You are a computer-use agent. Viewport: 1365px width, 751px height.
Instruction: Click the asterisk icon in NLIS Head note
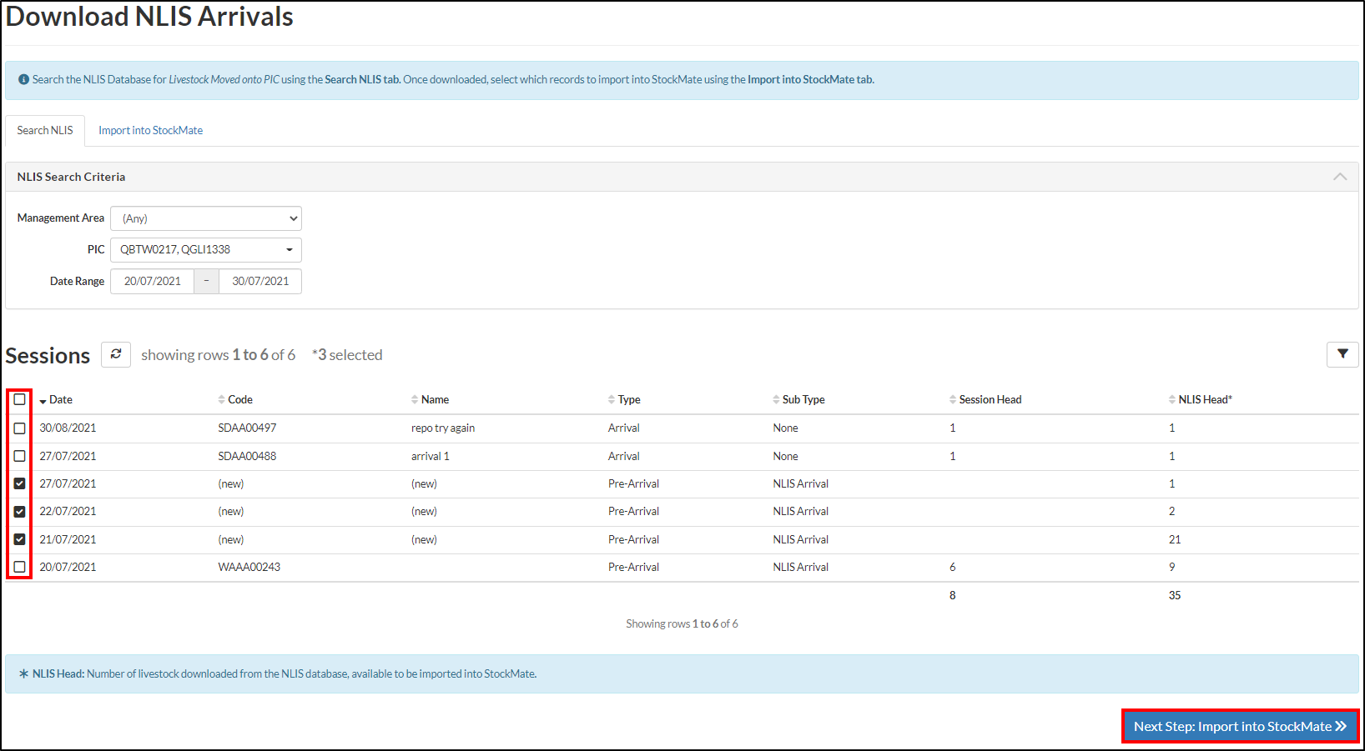click(23, 673)
